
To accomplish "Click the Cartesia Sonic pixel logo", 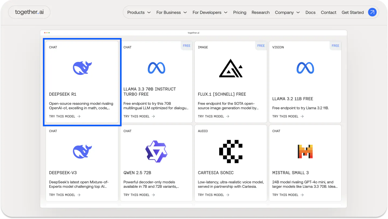I will (x=231, y=151).
